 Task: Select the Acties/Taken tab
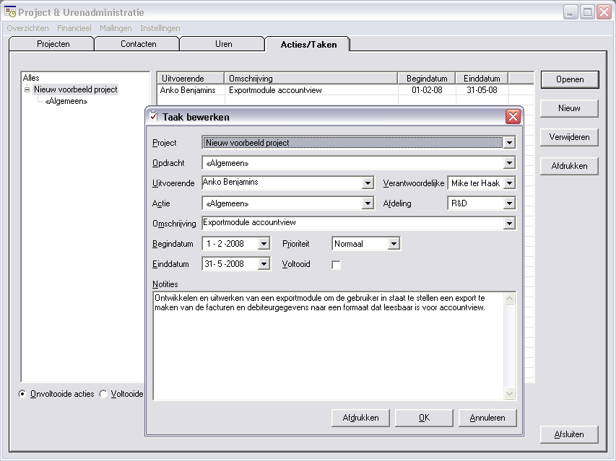(x=308, y=44)
